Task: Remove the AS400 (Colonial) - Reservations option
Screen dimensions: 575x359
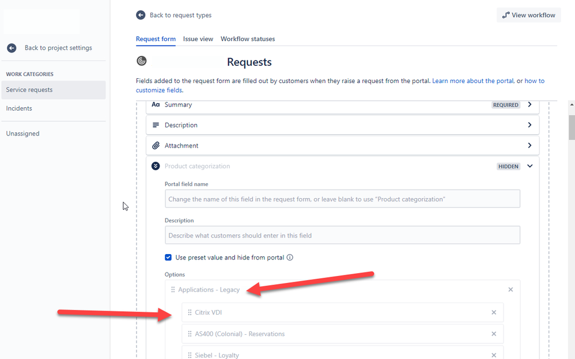Action: [494, 334]
